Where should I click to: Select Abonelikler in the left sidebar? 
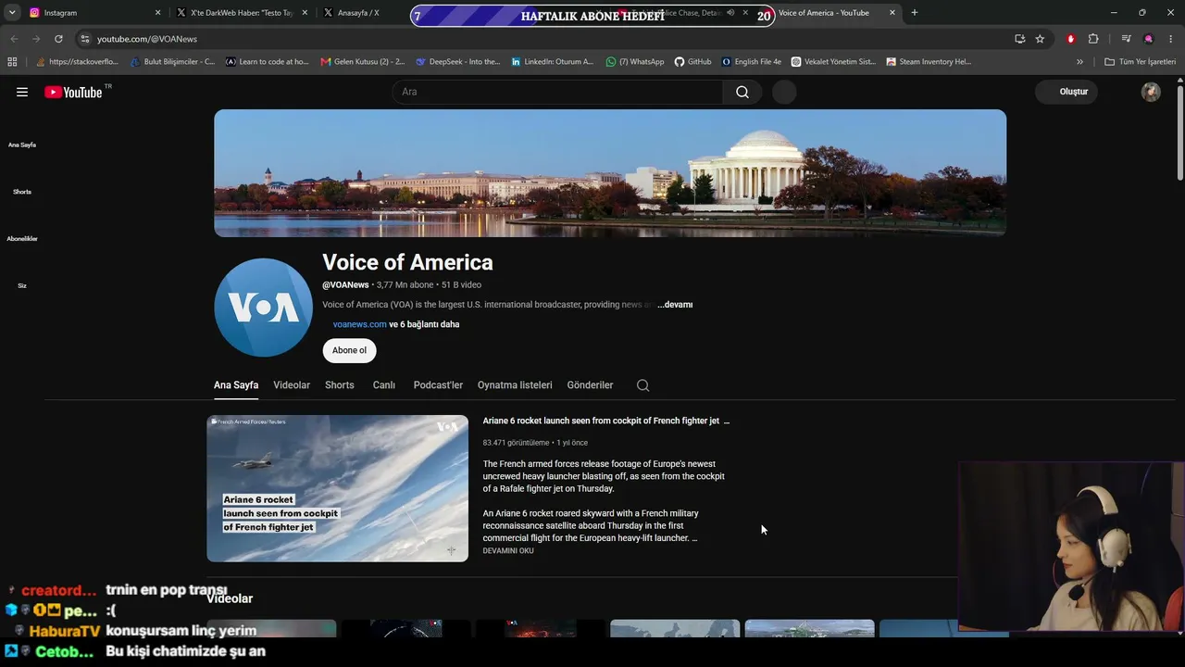[22, 239]
